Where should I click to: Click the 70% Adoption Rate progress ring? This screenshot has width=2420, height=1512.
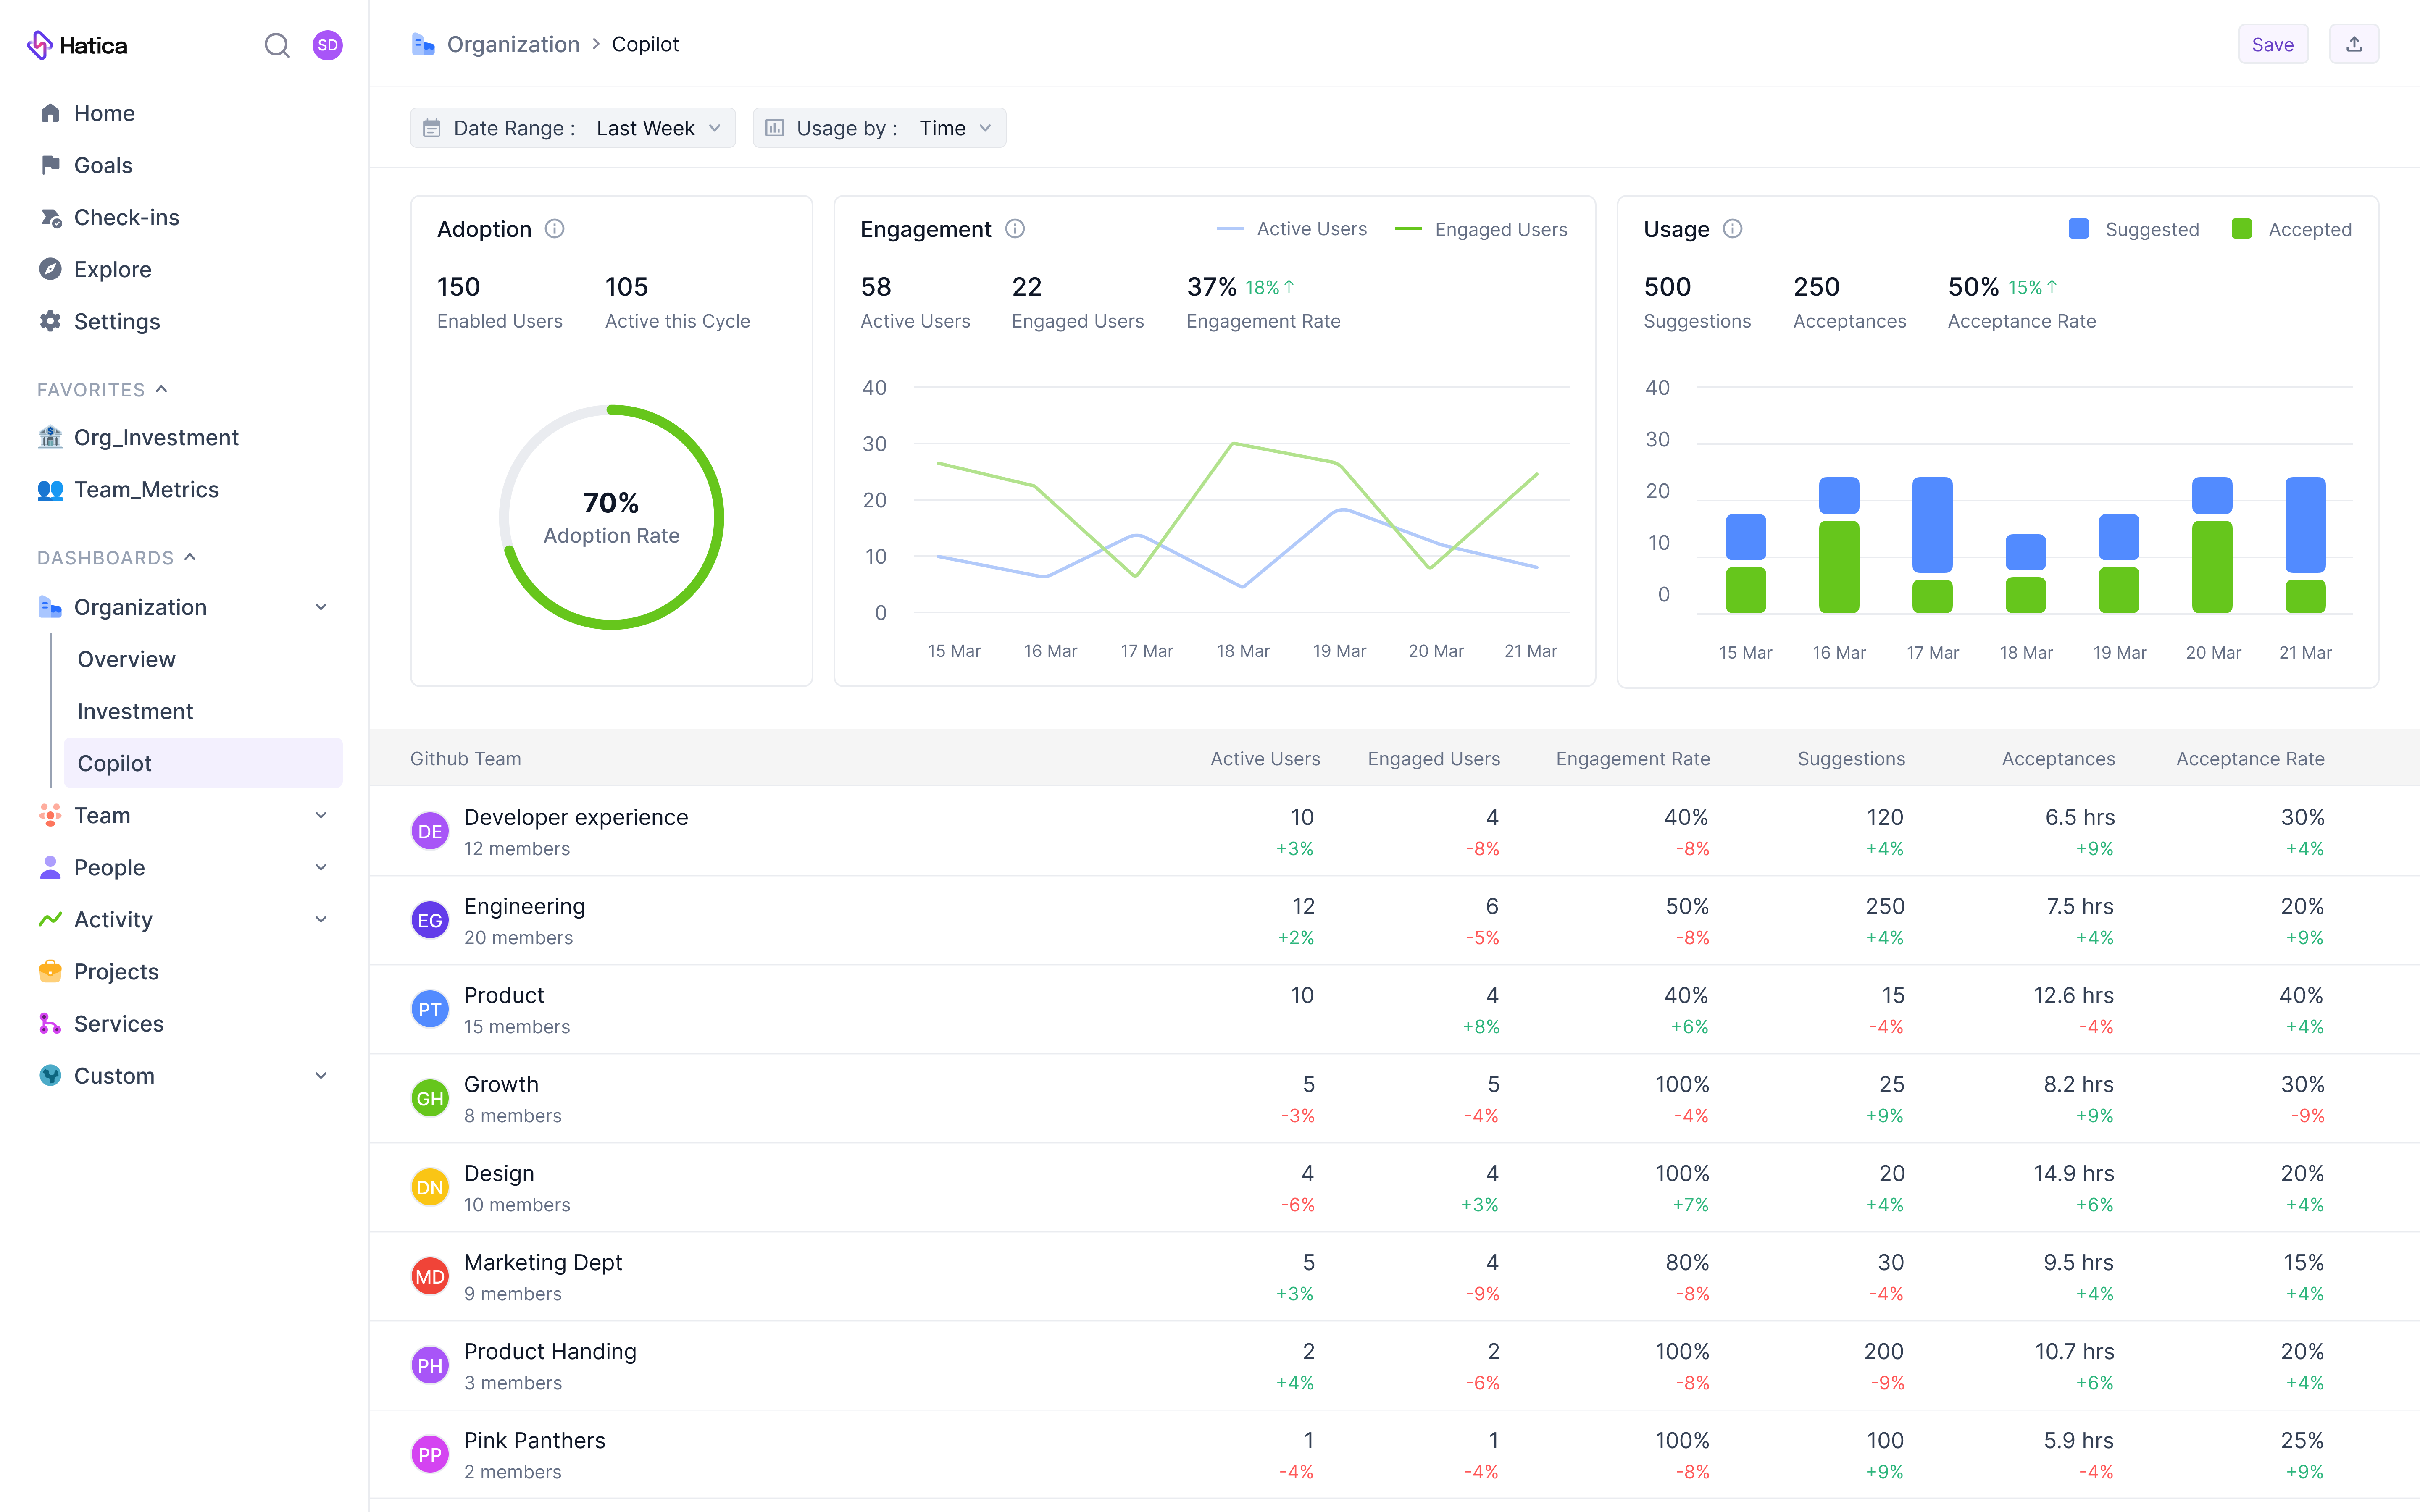(x=611, y=517)
